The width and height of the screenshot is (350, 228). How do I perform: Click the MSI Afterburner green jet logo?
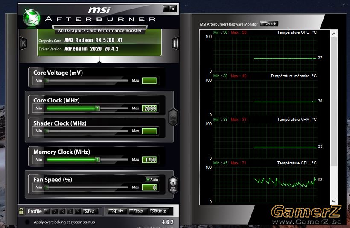pyautogui.click(x=32, y=18)
